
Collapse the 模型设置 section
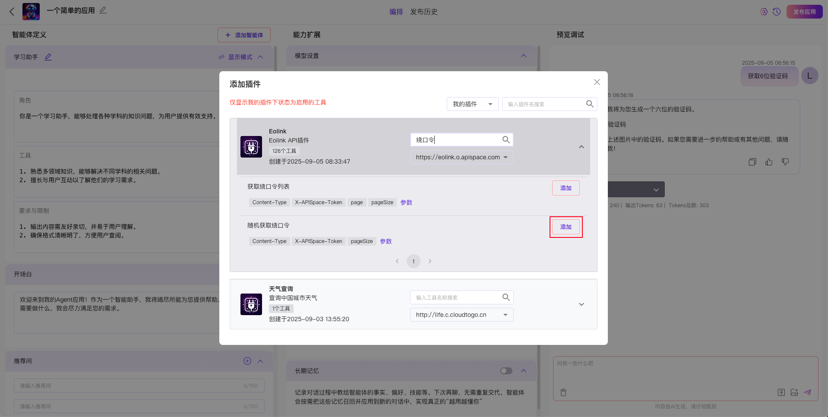[x=524, y=56]
